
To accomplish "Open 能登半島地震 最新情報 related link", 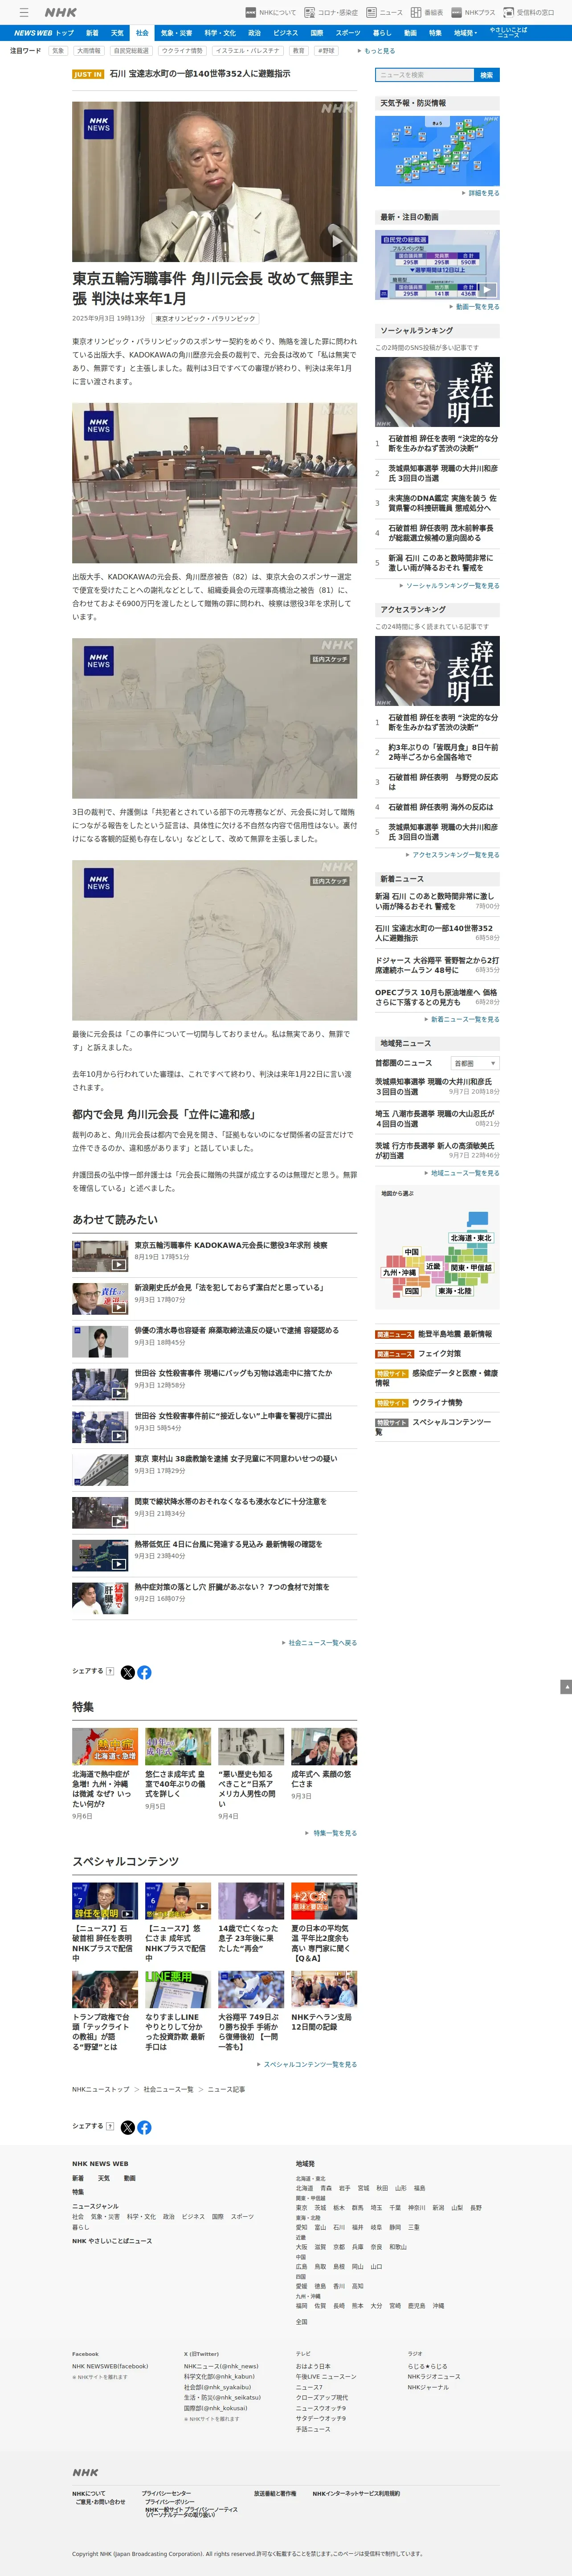I will pos(455,1334).
